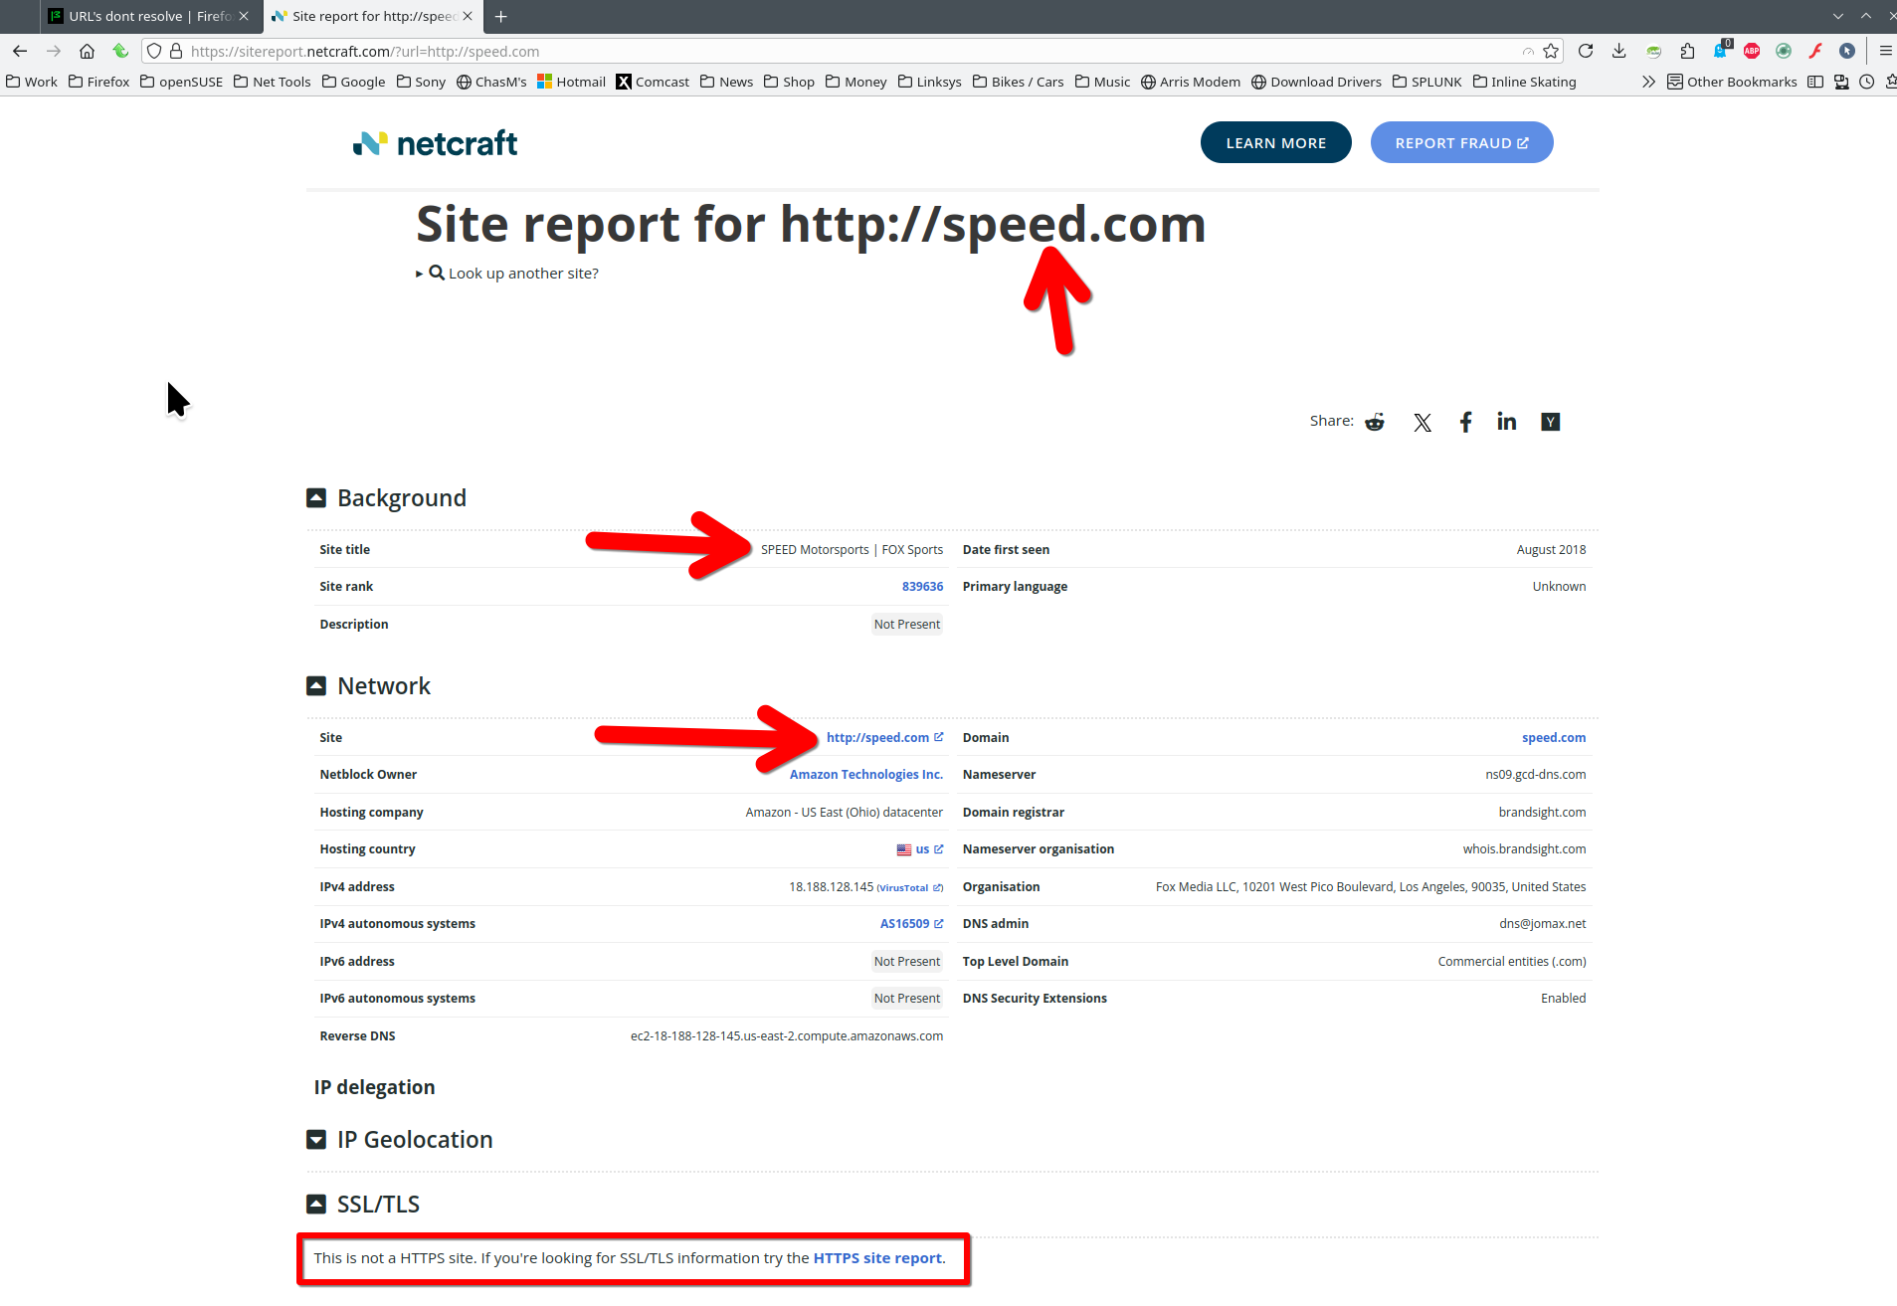Open the Firefox hamburger menu
Screen dimensions: 1897x1306
1885,51
